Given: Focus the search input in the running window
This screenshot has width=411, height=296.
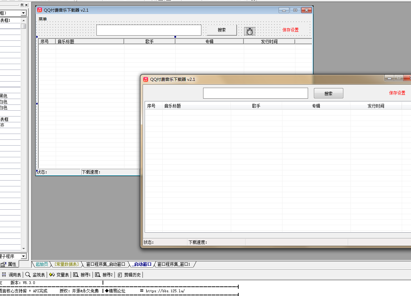Looking at the screenshot, I should coord(255,93).
